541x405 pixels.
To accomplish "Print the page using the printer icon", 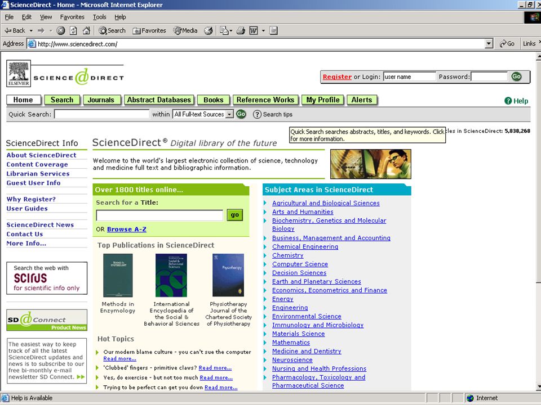I will click(241, 30).
